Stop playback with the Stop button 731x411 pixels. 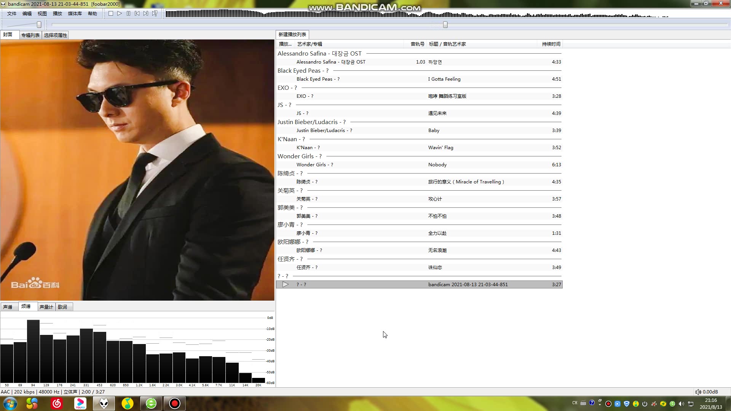110,13
